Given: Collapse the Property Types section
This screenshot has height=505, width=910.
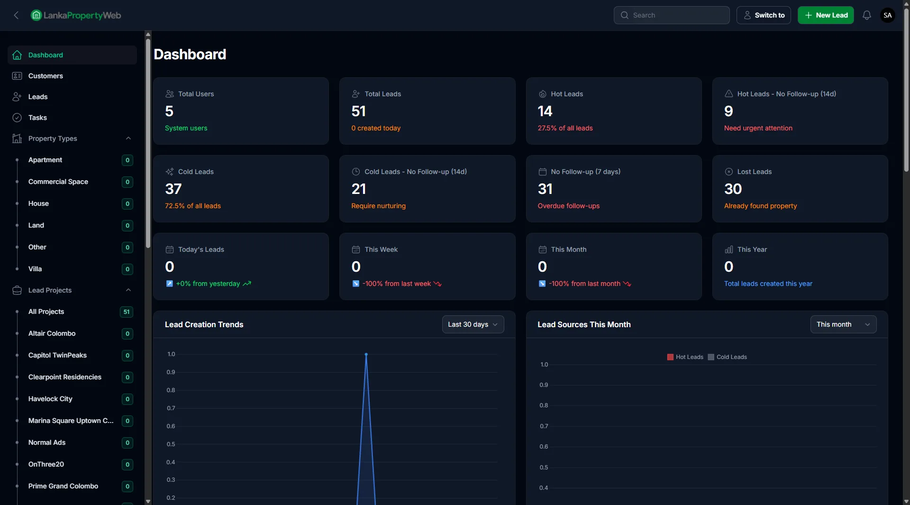Looking at the screenshot, I should click(128, 138).
